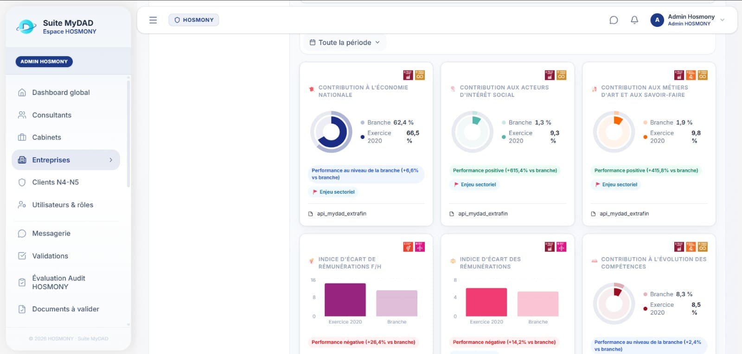Open Cabinets menu item

click(x=66, y=137)
